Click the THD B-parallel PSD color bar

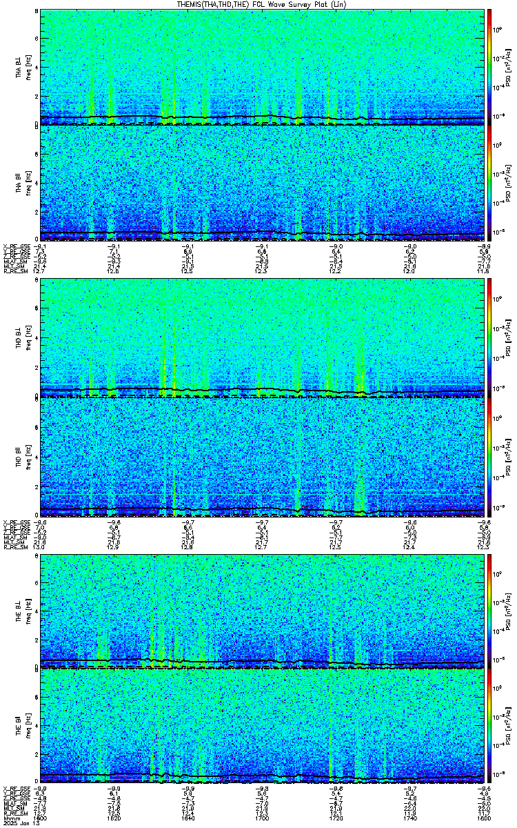489,456
